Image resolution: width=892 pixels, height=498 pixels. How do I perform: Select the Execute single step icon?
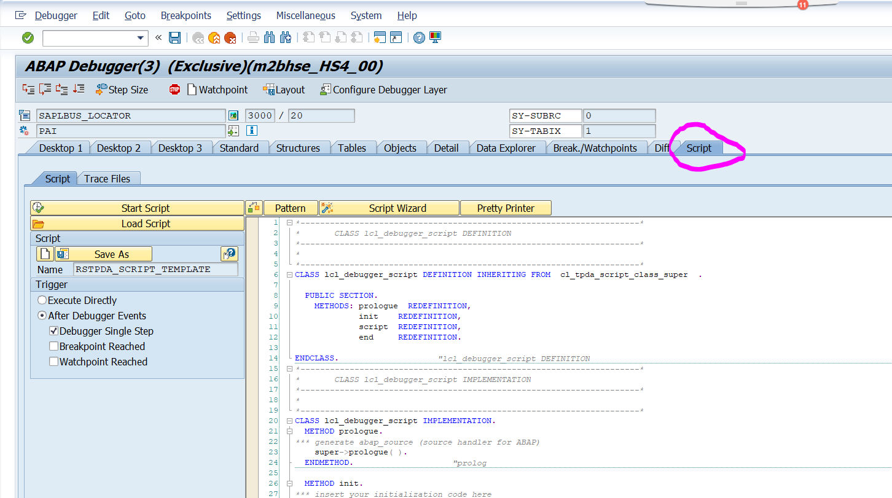tap(28, 89)
